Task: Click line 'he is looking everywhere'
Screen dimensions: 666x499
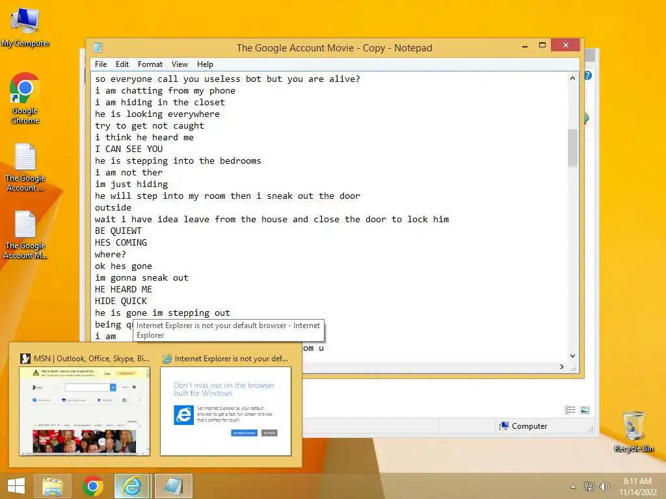Action: click(157, 114)
